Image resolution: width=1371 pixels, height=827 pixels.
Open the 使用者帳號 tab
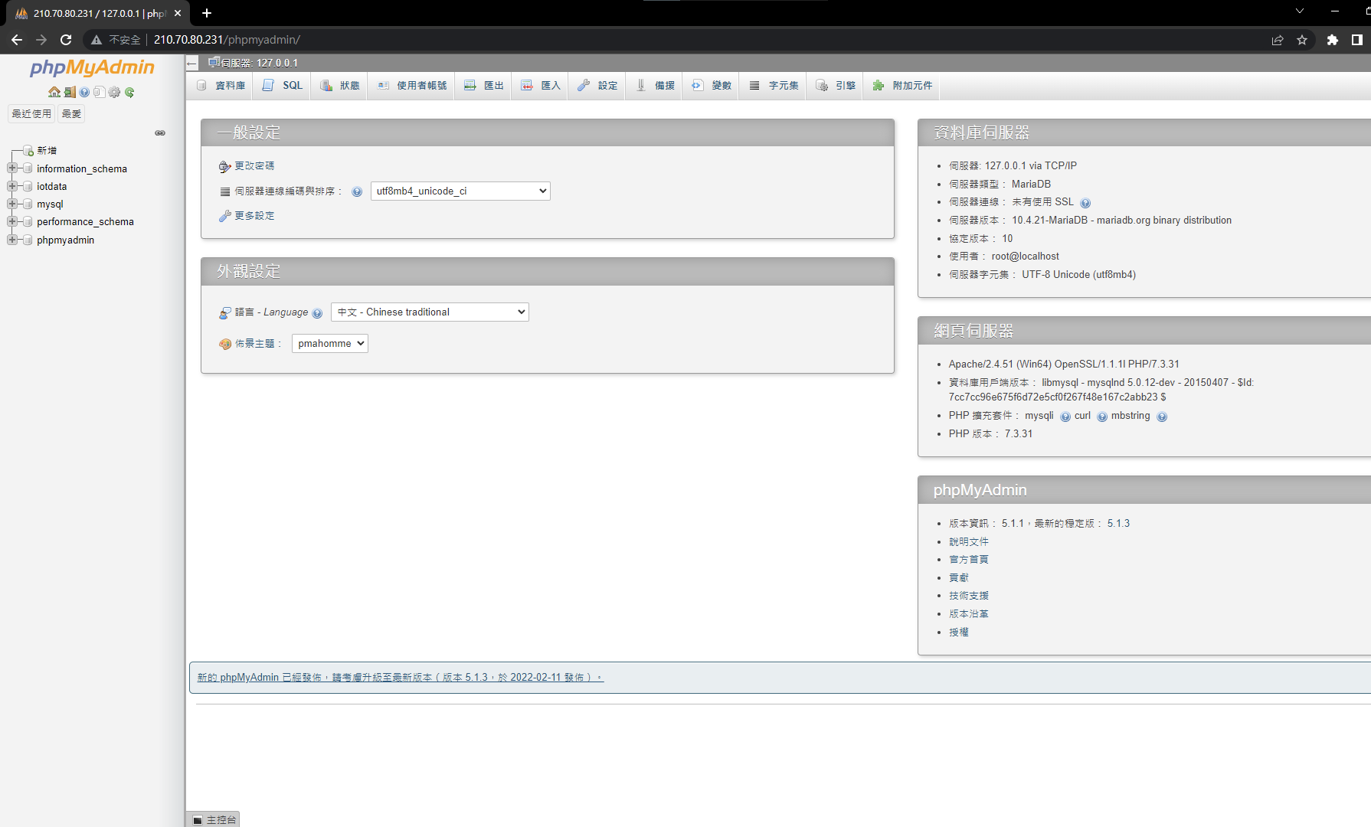tap(411, 86)
